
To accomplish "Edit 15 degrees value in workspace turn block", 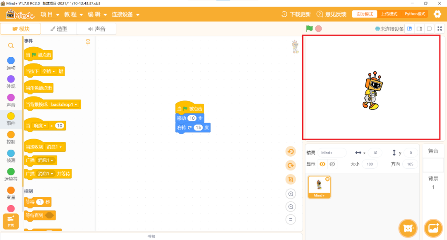I will point(198,128).
